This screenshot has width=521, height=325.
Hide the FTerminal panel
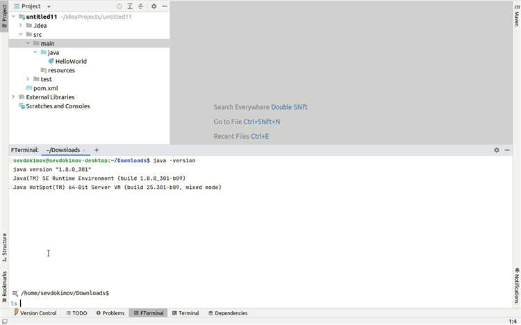pos(507,150)
